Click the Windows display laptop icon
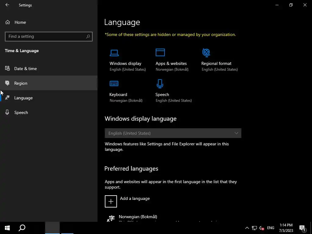Viewport: 312px width, 234px height. 114,53
